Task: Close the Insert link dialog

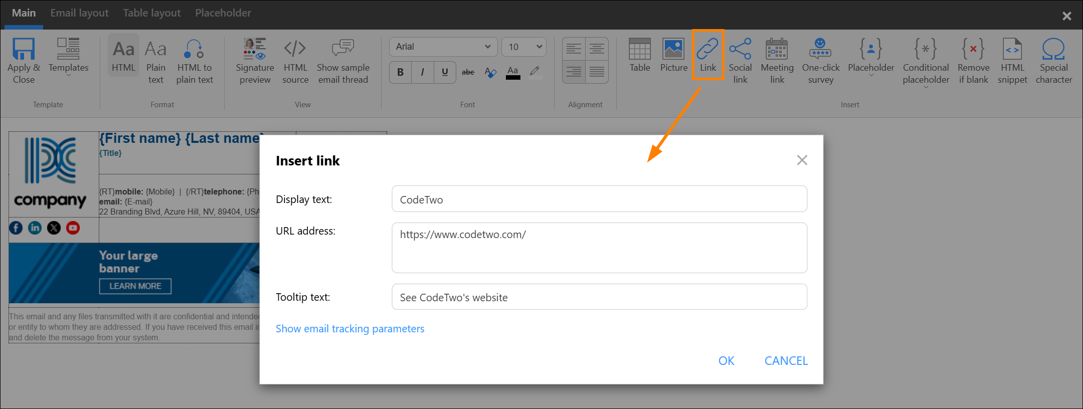Action: 802,160
